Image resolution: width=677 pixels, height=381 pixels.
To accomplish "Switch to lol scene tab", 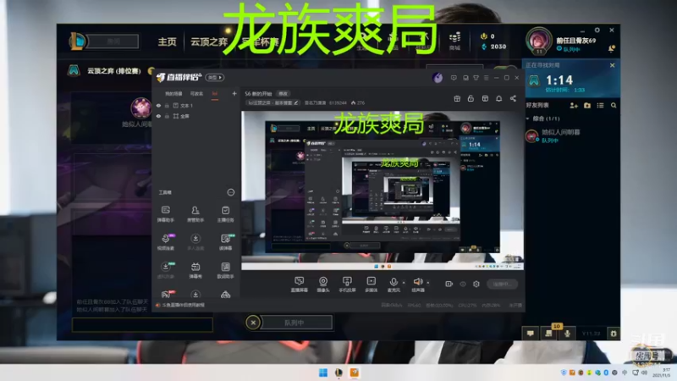I will (215, 94).
